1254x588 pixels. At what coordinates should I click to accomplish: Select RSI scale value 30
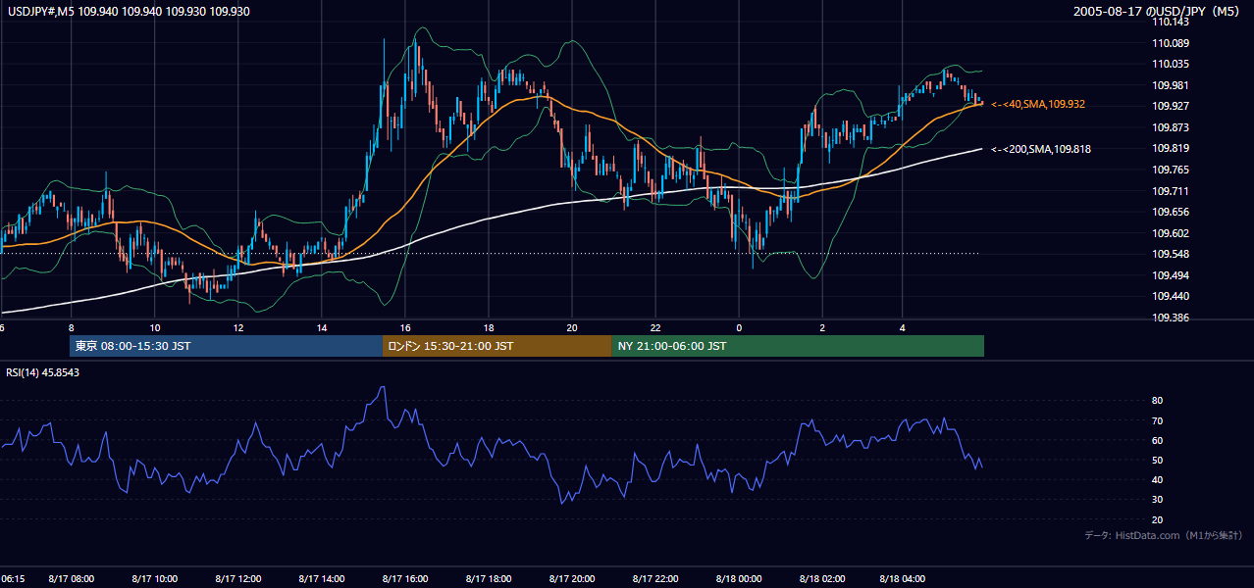(x=1157, y=500)
